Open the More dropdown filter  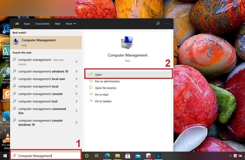click(x=70, y=24)
